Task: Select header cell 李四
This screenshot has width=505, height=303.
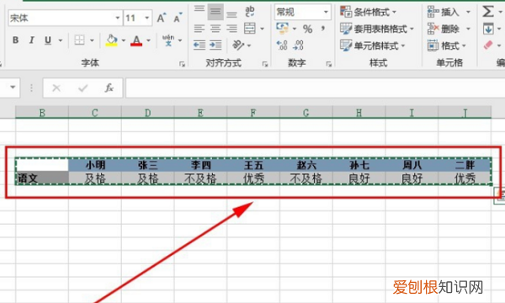Action: click(200, 165)
